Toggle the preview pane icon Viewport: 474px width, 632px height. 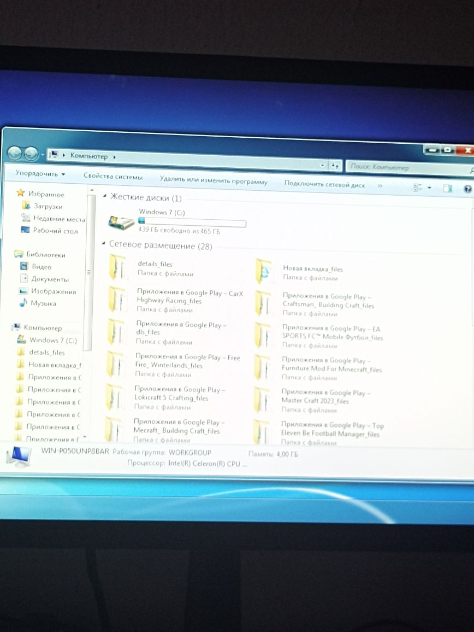(x=447, y=188)
